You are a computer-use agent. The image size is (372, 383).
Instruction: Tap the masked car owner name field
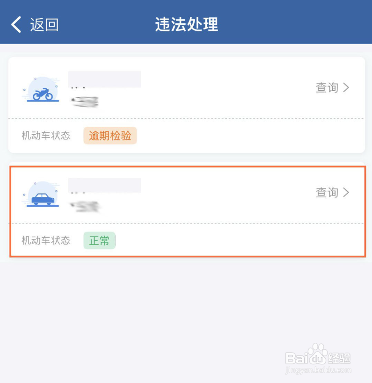104,185
